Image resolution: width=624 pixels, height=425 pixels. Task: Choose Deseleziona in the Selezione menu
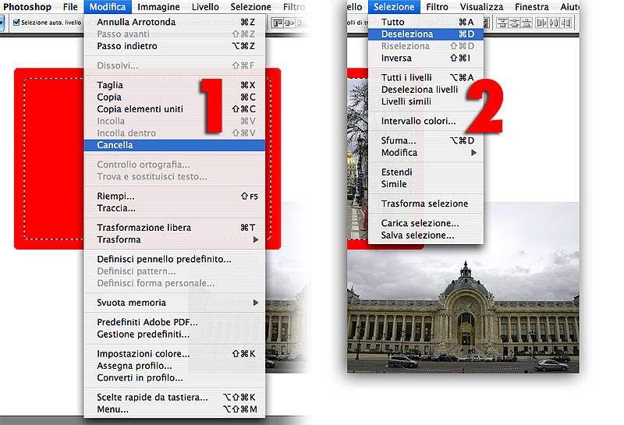point(426,34)
